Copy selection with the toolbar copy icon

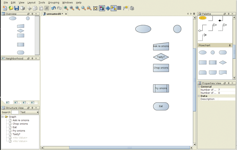click(x=35, y=8)
